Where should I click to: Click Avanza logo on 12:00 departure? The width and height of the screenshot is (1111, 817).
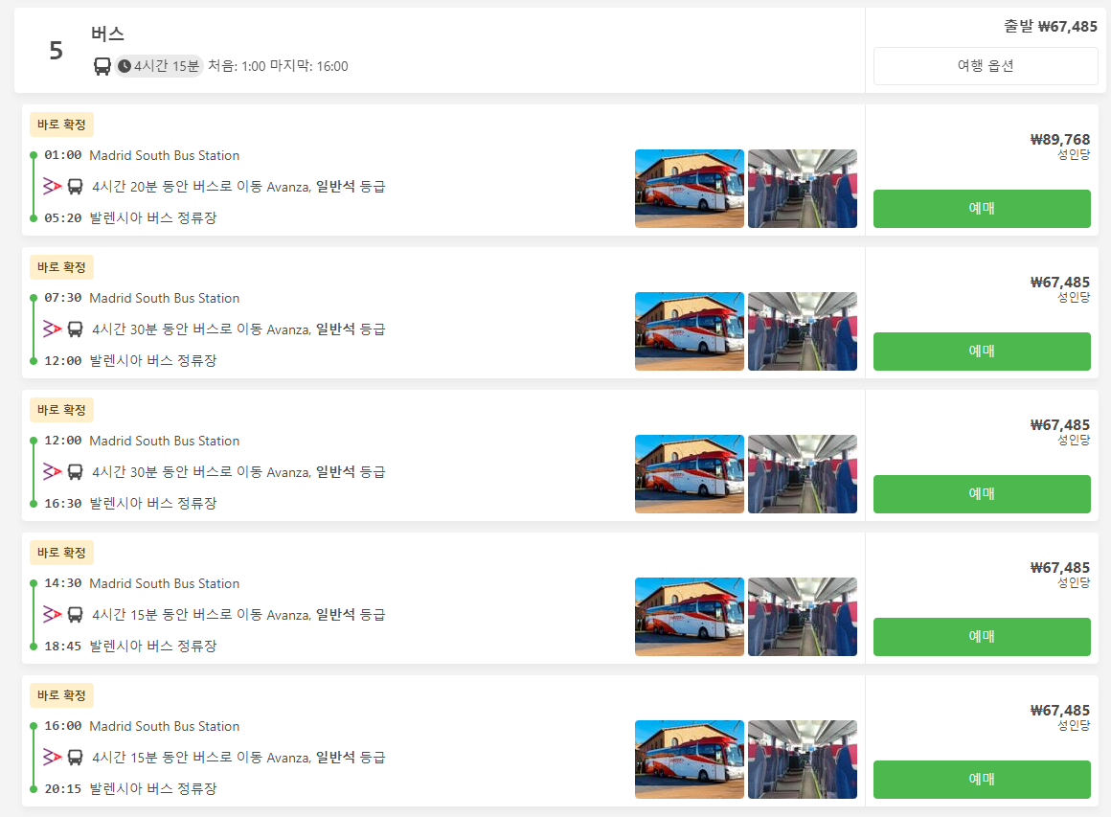(x=53, y=471)
